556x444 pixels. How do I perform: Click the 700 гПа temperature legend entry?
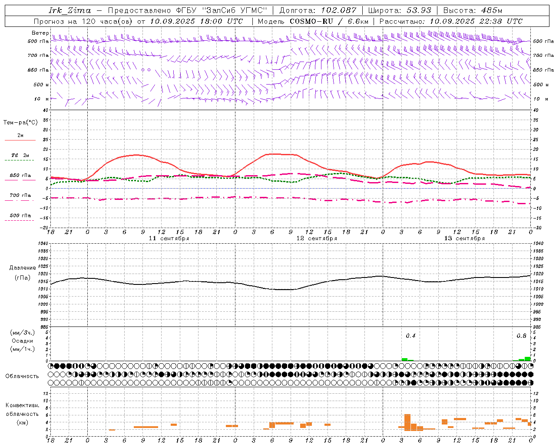[x=20, y=195]
